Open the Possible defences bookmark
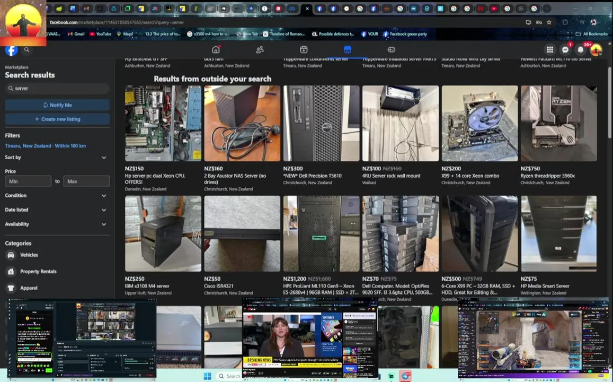 point(333,34)
